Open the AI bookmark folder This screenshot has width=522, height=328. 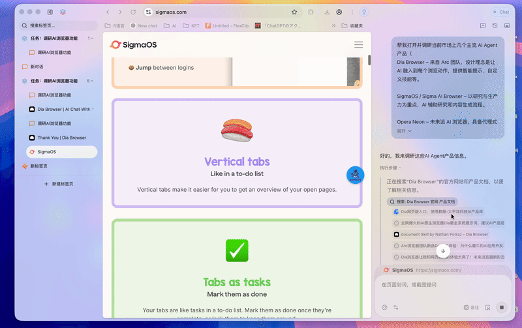pyautogui.click(x=170, y=25)
